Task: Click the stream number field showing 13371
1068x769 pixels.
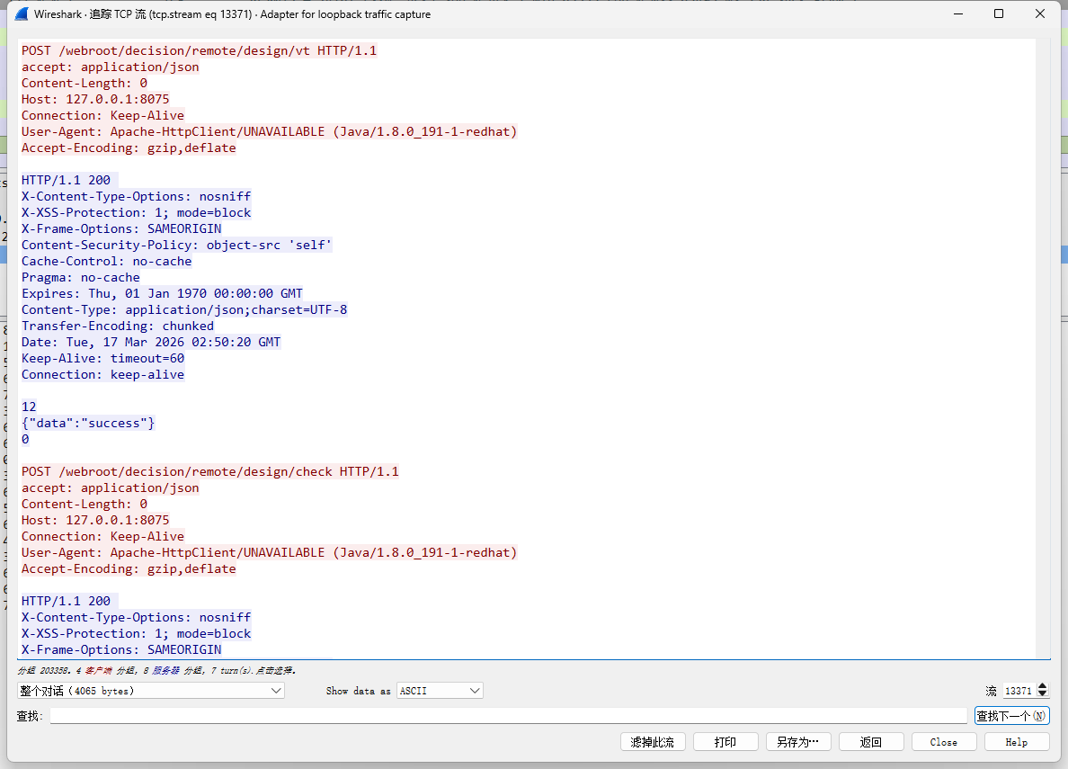Action: (x=1019, y=691)
